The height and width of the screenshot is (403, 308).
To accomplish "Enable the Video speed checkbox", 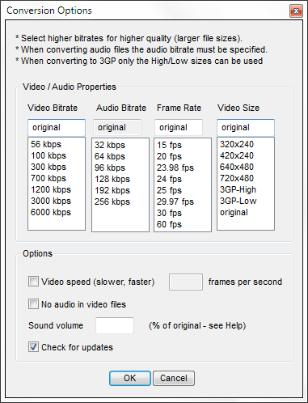I will tap(33, 282).
